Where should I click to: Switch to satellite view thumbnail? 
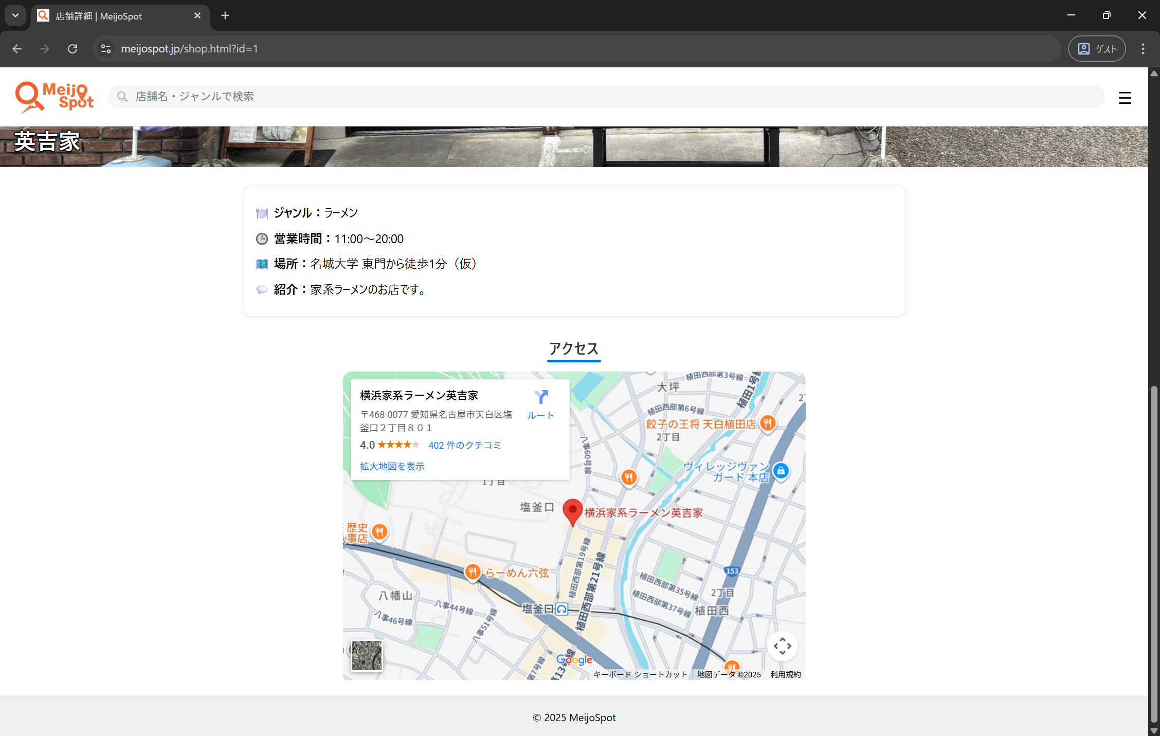367,655
